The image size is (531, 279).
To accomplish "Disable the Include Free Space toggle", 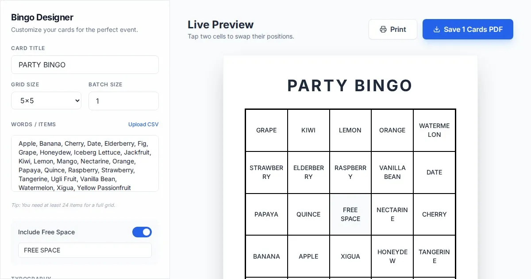I will (142, 232).
